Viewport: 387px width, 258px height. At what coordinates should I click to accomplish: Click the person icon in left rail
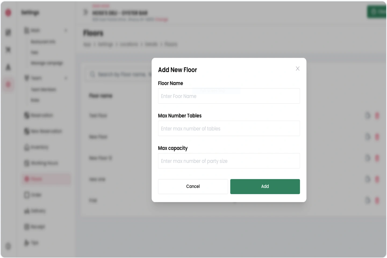8,67
